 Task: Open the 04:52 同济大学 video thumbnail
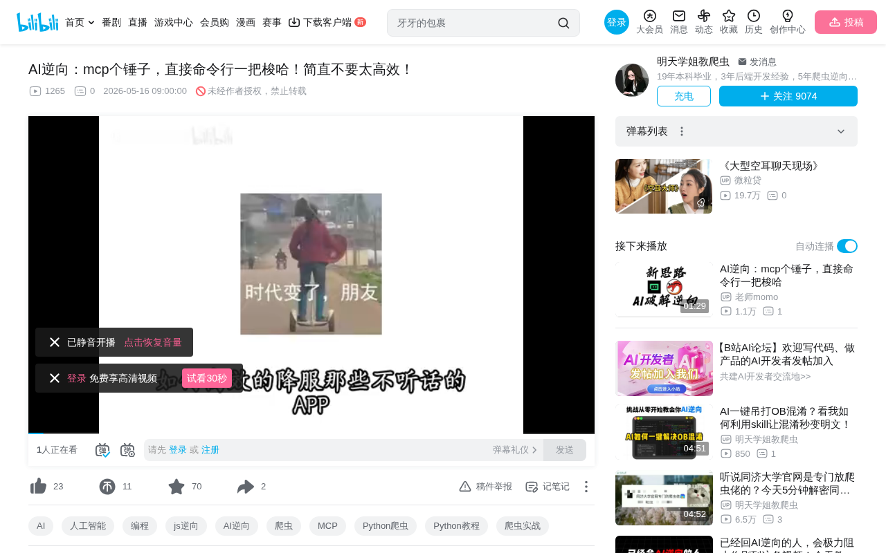[x=664, y=498]
